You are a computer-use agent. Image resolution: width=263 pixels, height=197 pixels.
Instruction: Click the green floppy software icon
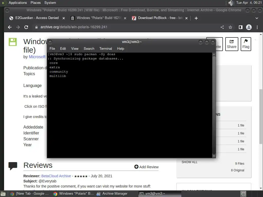(13, 42)
